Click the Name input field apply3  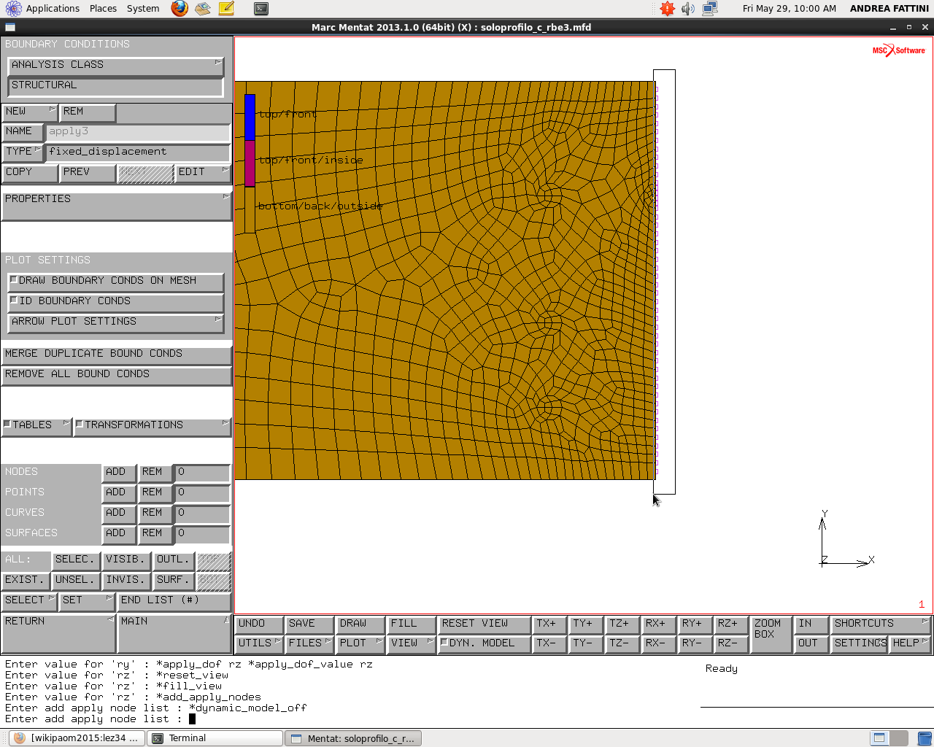tap(138, 132)
